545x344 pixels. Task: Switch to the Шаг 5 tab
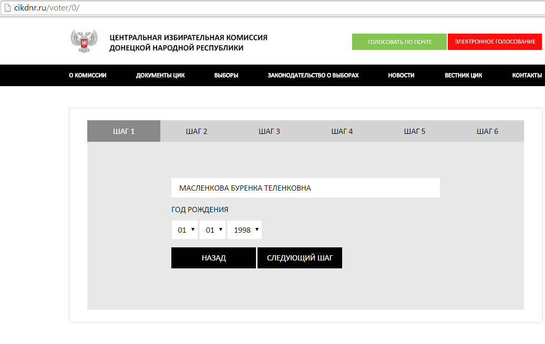point(414,131)
